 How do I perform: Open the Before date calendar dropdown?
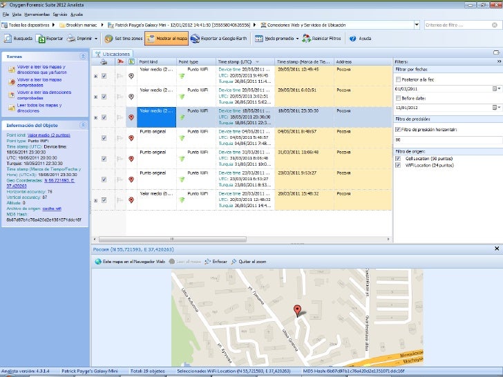click(497, 107)
